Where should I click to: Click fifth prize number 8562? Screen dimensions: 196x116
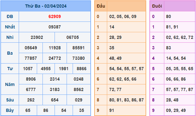point(79,89)
